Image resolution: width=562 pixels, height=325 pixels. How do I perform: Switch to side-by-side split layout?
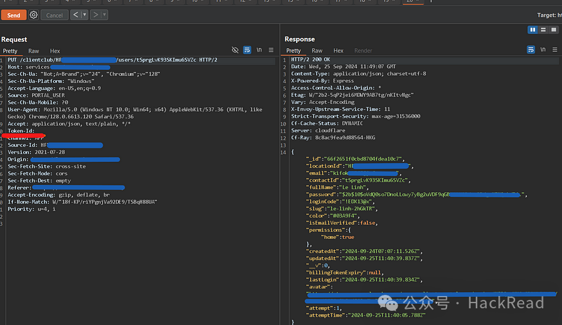coord(532,30)
